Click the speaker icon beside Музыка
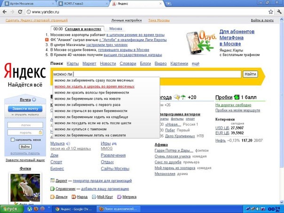This screenshot has height=213, width=284. (x=68, y=144)
